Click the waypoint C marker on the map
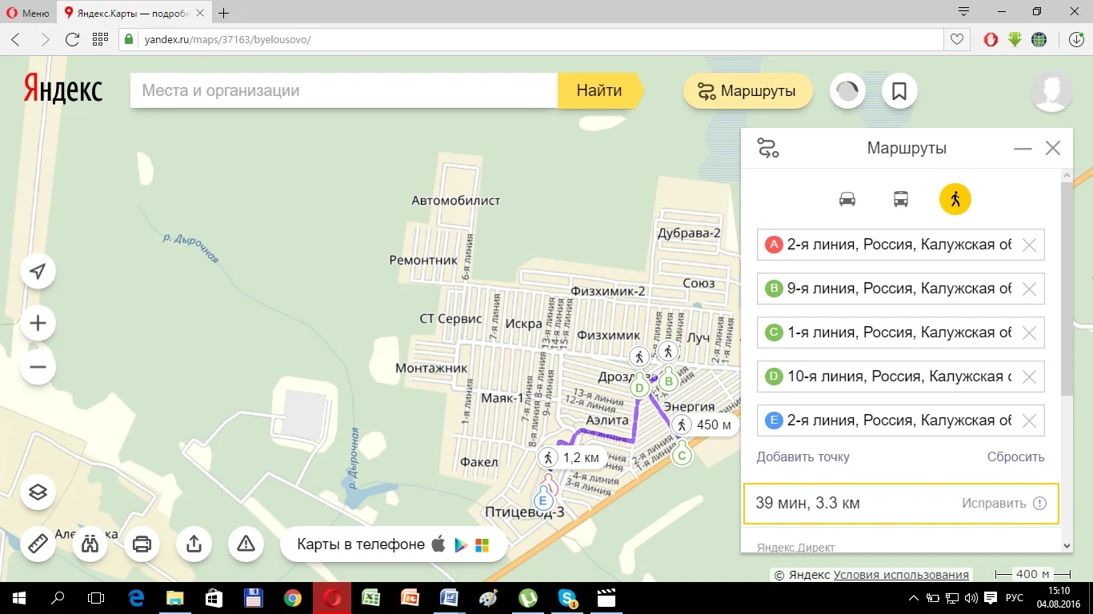 (x=682, y=453)
